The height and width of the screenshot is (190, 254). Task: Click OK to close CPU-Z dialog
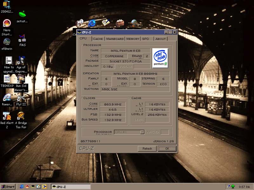click(x=167, y=149)
